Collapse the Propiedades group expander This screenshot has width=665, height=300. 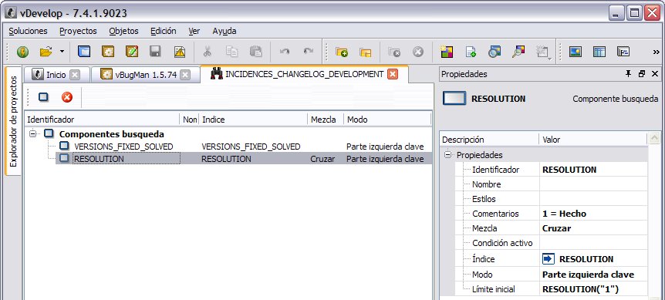(x=448, y=155)
